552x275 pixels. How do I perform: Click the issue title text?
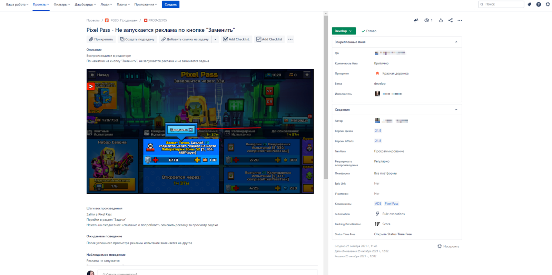[x=160, y=30]
